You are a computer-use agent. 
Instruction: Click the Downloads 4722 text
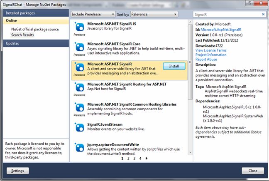(x=209, y=46)
